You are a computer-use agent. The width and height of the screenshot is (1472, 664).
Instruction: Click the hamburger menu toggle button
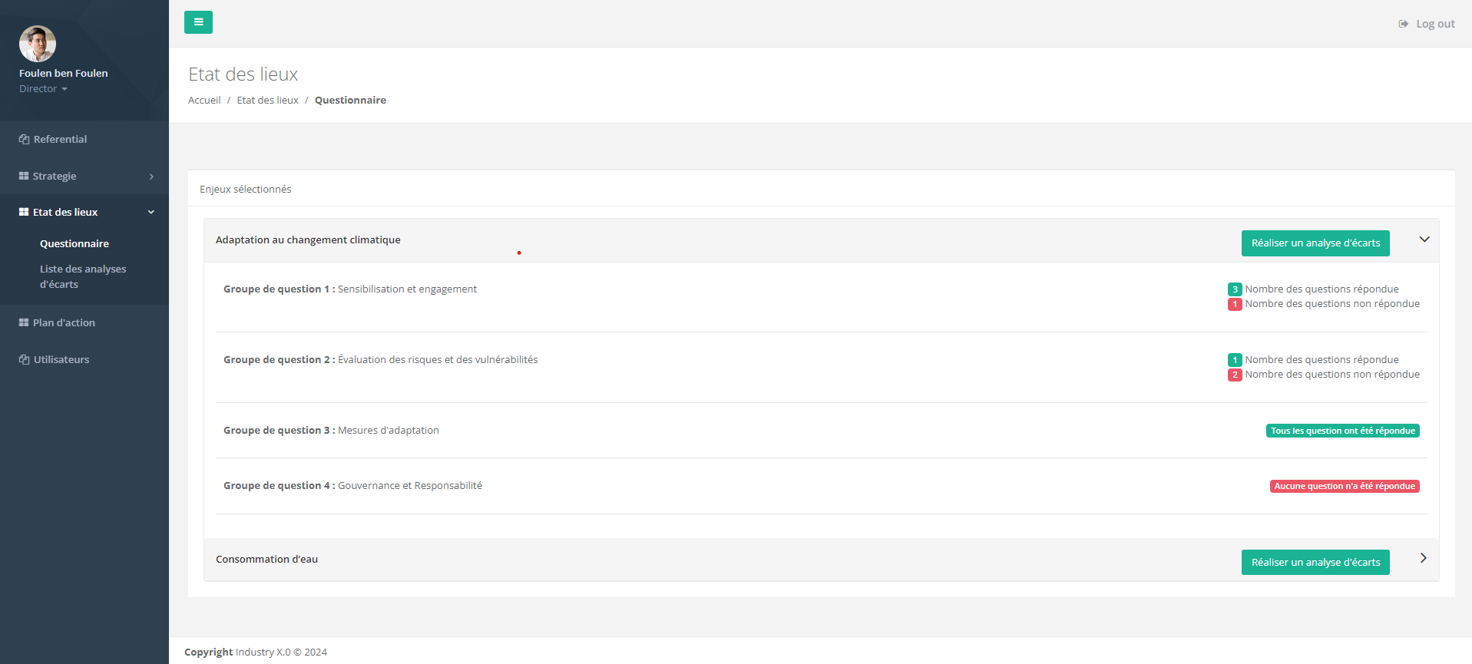coord(198,22)
